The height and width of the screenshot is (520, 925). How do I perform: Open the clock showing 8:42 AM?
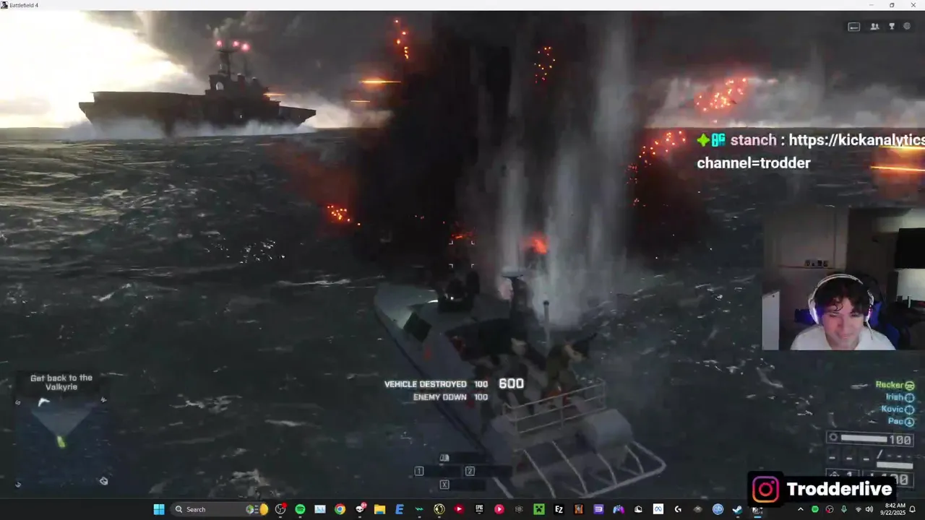[895, 509]
